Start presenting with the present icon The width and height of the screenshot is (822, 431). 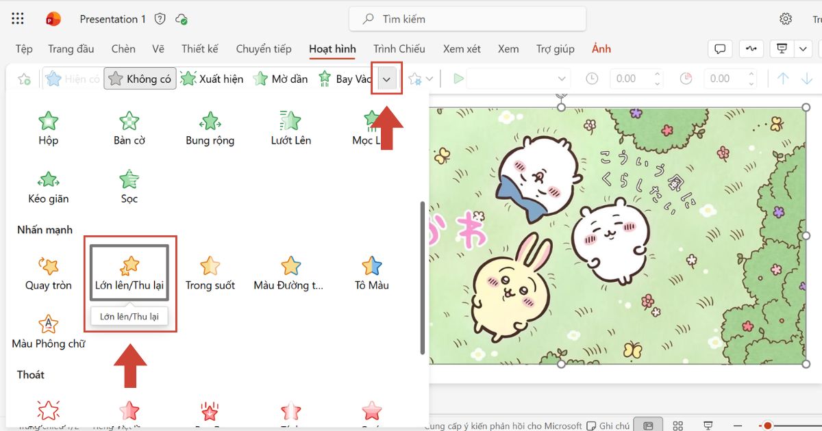point(782,49)
